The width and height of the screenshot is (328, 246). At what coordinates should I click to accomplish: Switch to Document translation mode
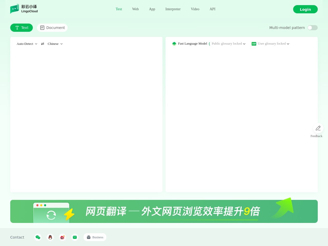coord(52,28)
